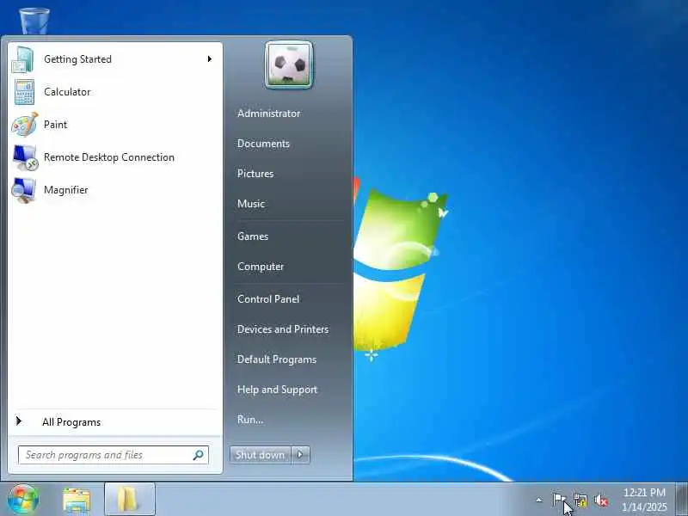Open the Getting Started icon
The height and width of the screenshot is (516, 688).
point(23,59)
